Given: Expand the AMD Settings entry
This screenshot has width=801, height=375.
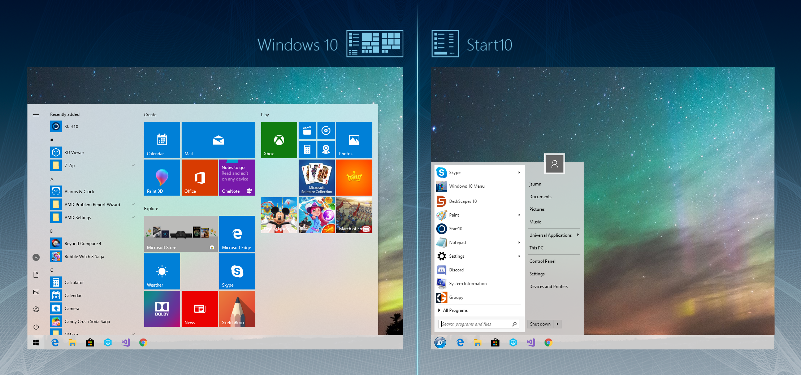Looking at the screenshot, I should (133, 217).
